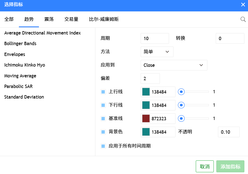Open the 方法 dropdown showing 简单
The height and width of the screenshot is (174, 248).
pyautogui.click(x=157, y=52)
